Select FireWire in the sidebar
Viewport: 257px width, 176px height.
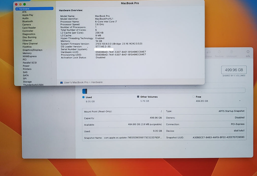(27, 47)
